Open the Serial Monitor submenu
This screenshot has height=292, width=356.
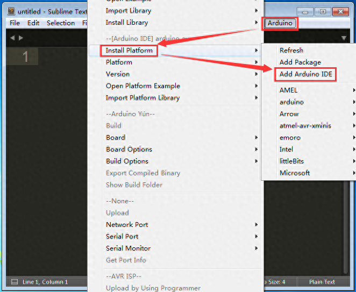(x=175, y=248)
